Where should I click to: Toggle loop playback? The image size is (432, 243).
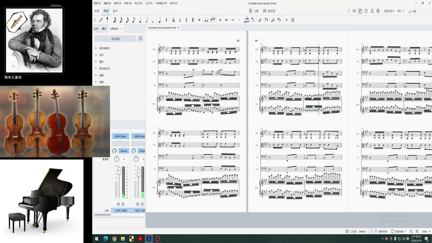coord(366,11)
